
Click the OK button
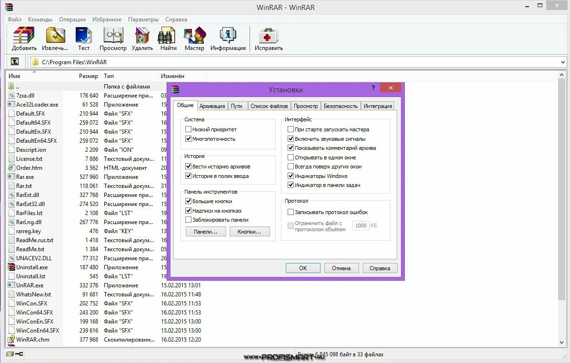pos(303,268)
